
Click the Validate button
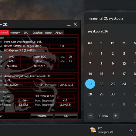click(42, 116)
